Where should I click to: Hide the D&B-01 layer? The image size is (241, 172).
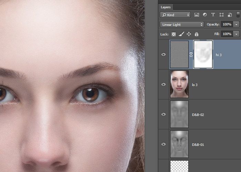click(x=164, y=144)
